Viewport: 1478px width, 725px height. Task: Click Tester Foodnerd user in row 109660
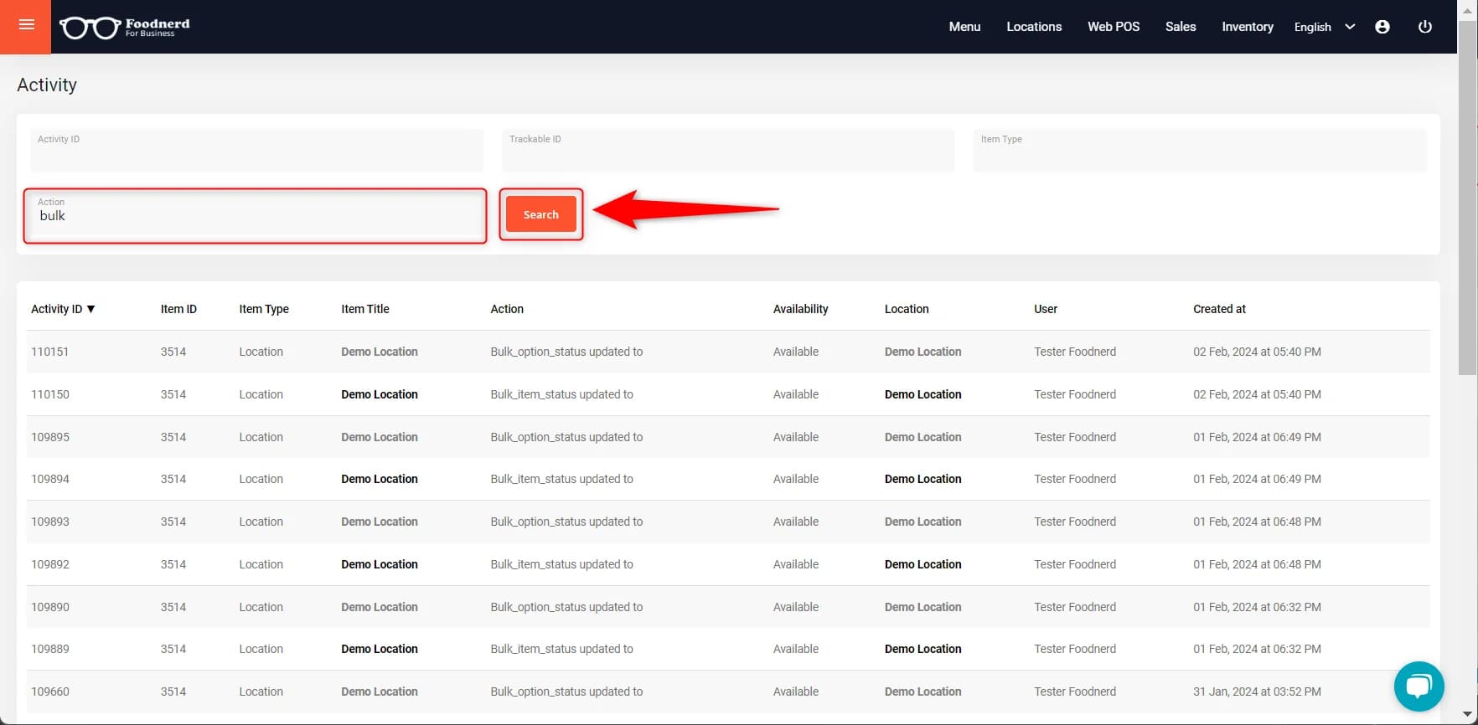1075,692
